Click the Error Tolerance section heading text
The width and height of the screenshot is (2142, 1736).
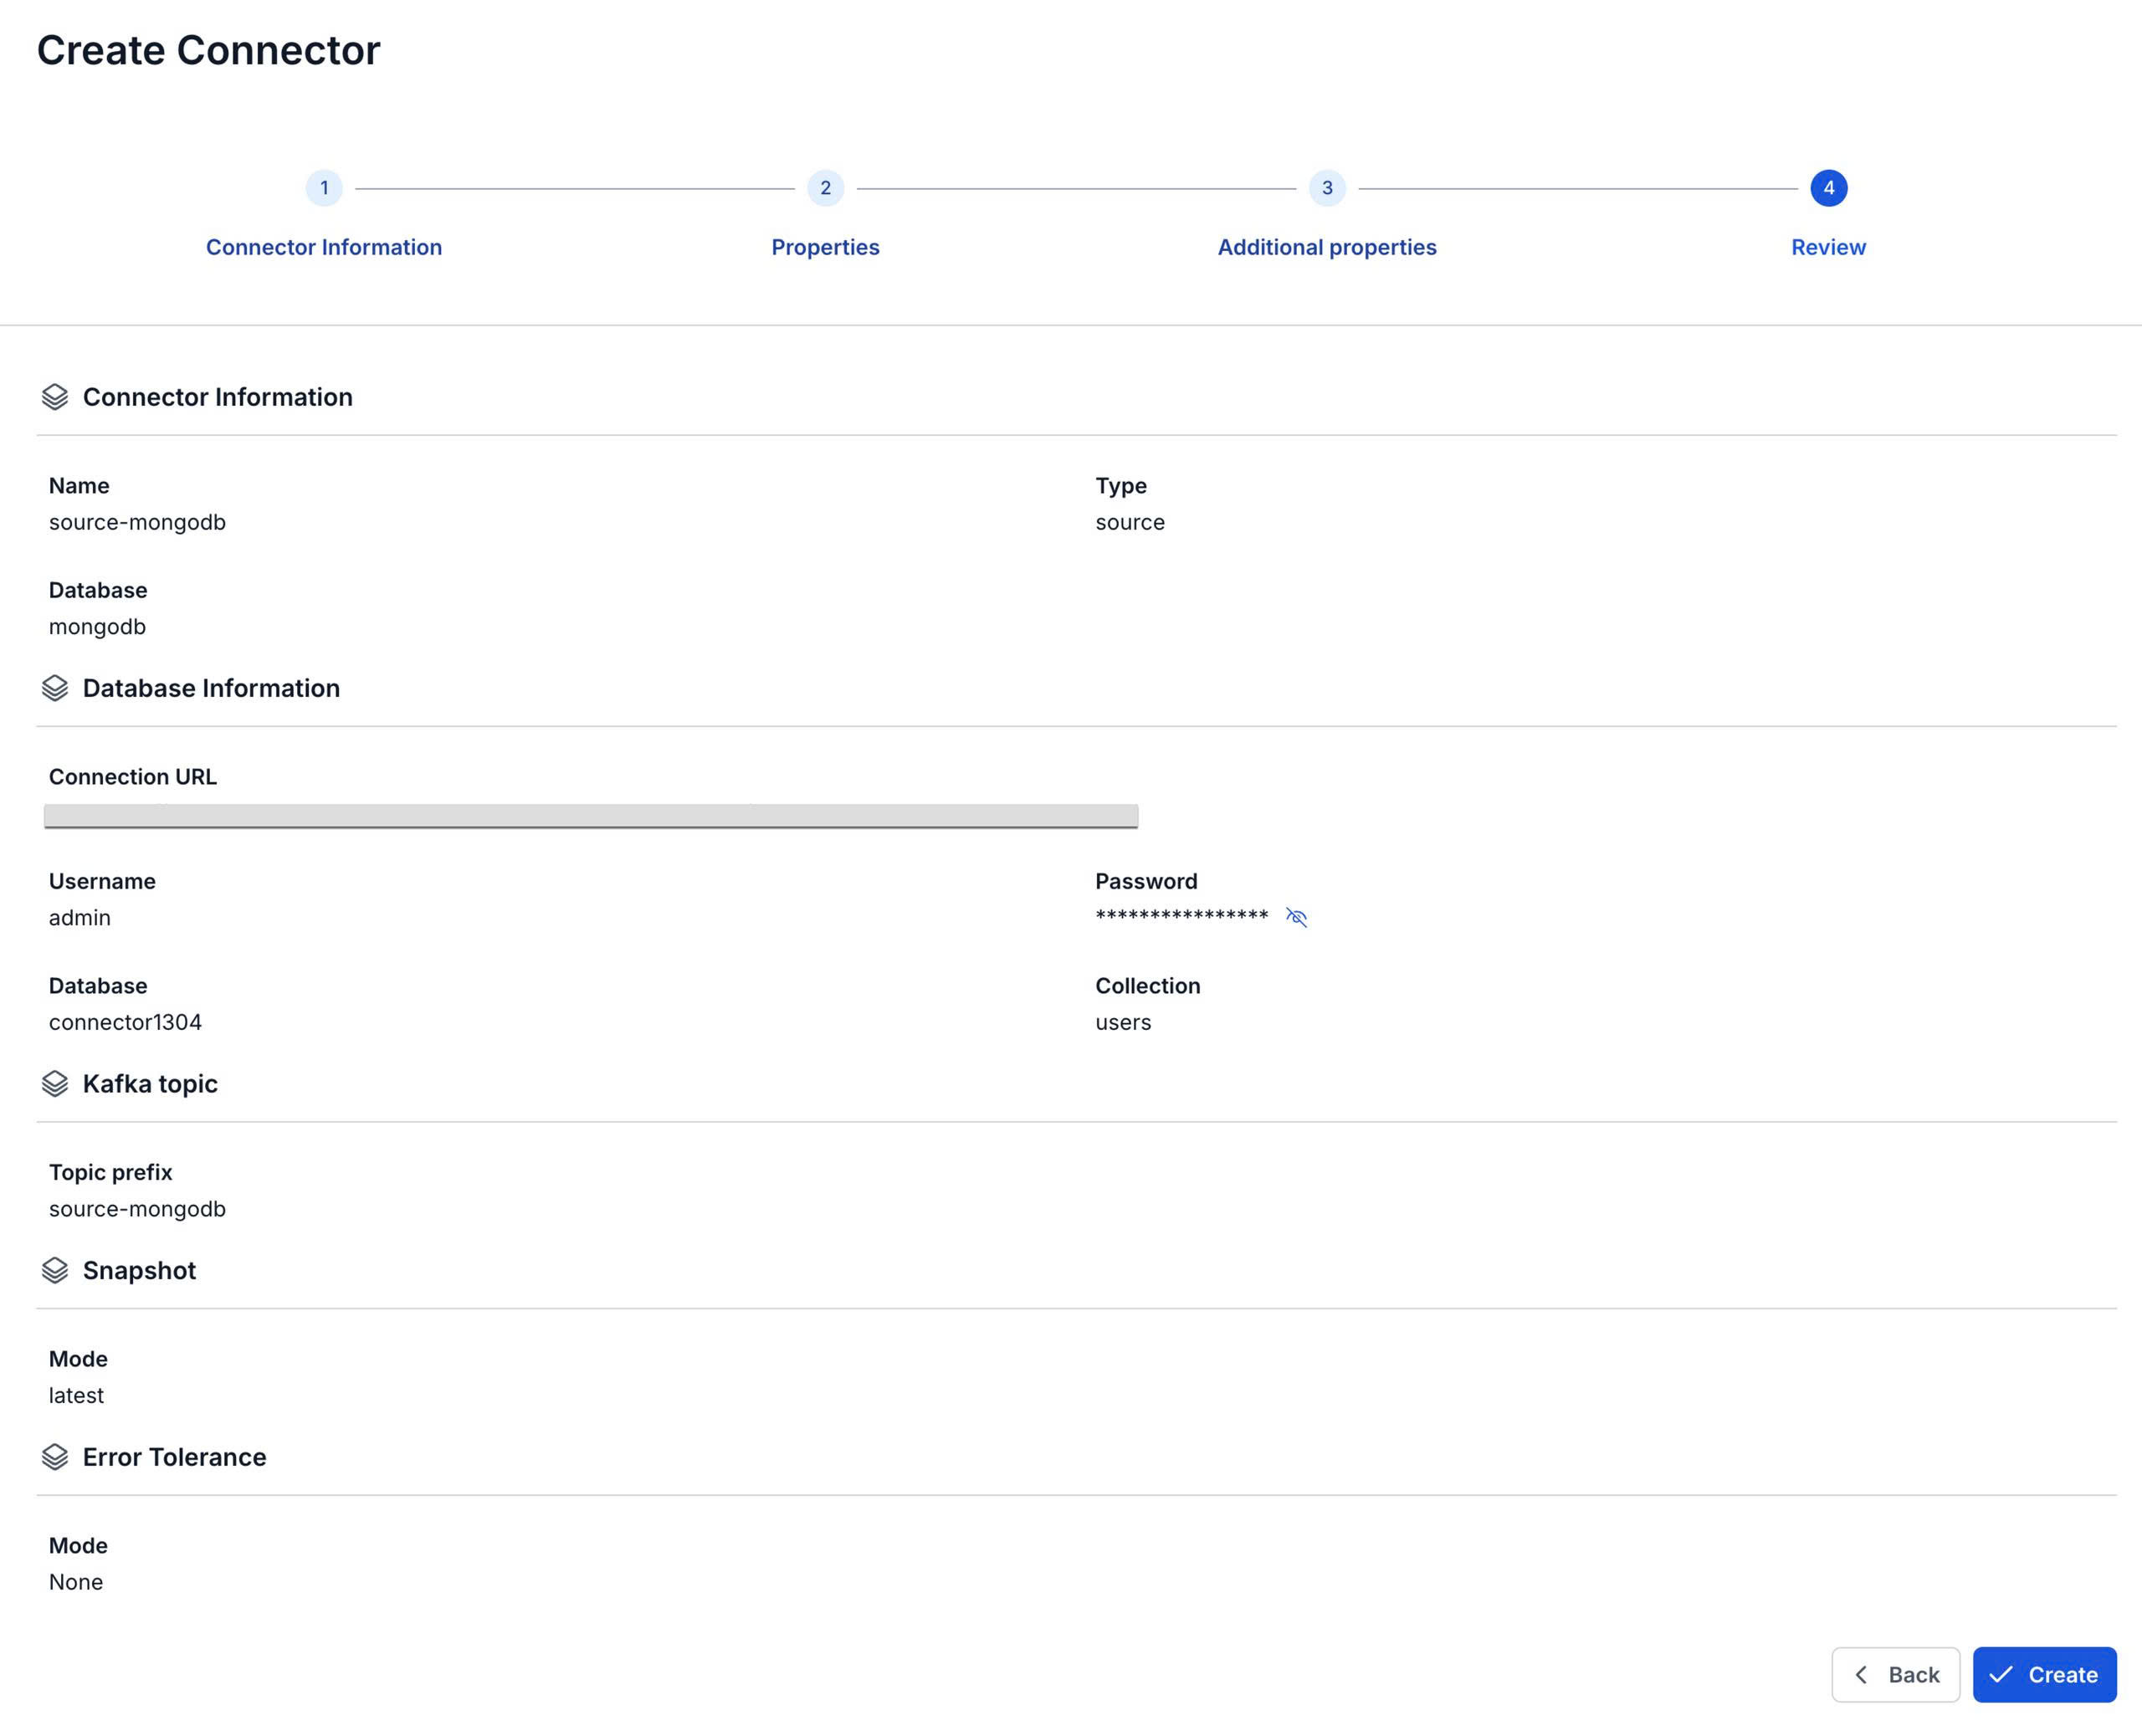[x=174, y=1457]
